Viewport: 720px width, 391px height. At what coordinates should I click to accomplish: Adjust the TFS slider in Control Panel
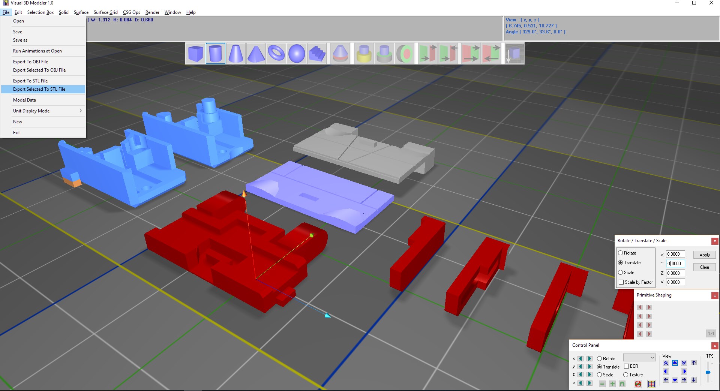point(708,372)
